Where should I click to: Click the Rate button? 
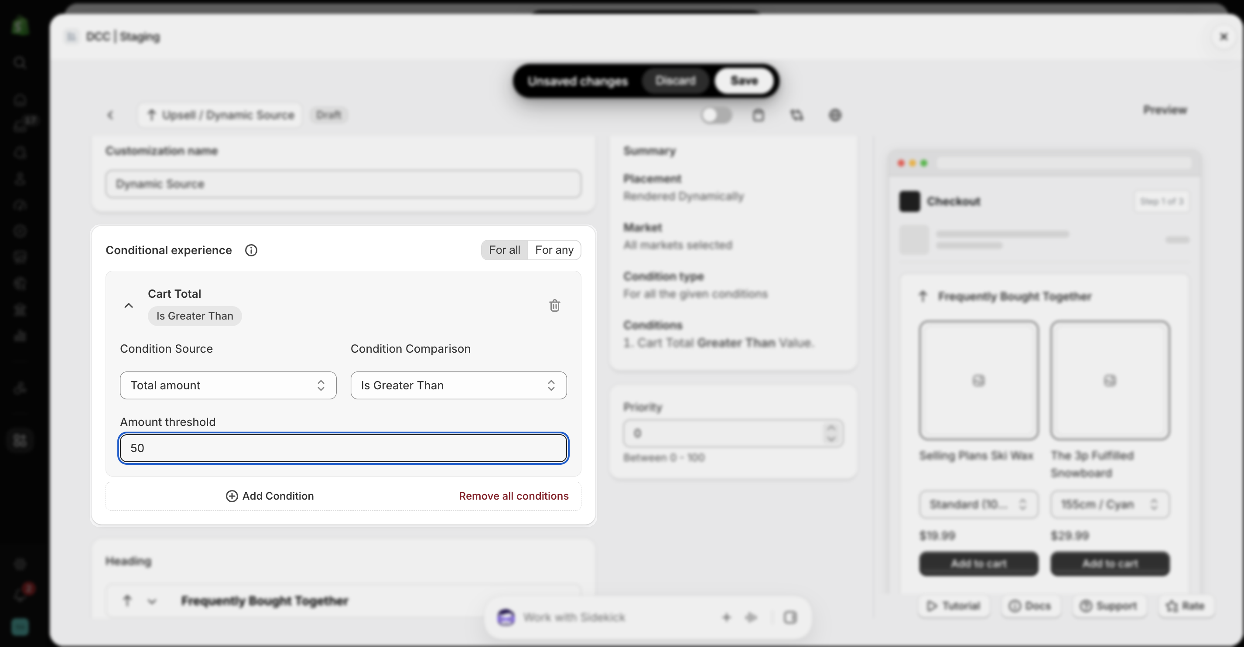point(1185,606)
